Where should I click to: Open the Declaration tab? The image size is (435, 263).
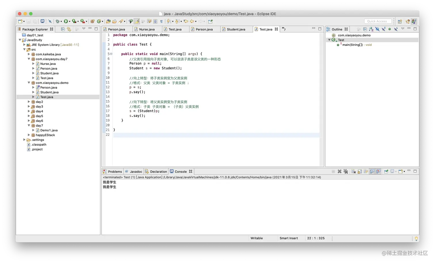156,172
